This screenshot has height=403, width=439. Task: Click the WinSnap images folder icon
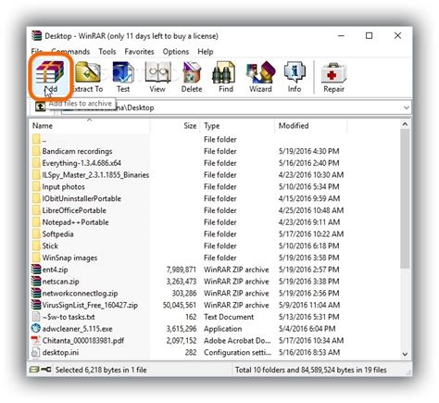(x=36, y=258)
